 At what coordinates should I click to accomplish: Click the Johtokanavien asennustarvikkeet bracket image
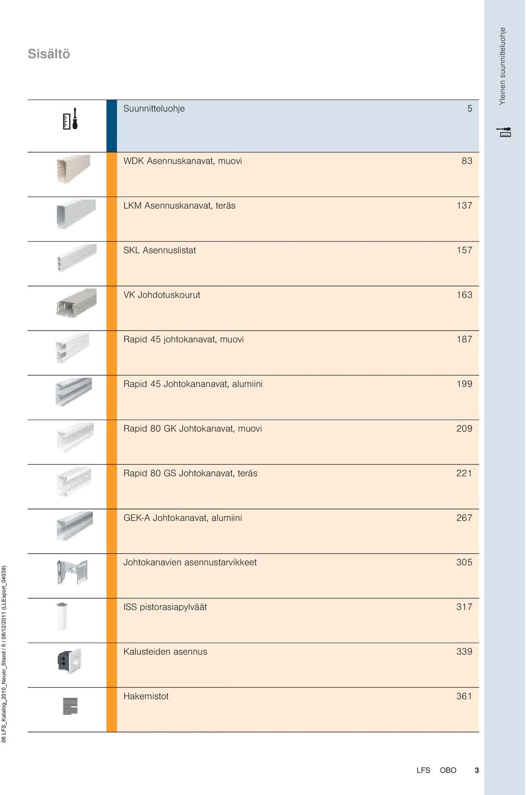tap(72, 572)
